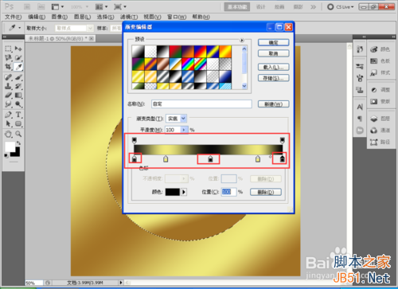398x289 pixels.
Task: Open the 滤镜 (Filter) menu
Action: [129, 17]
